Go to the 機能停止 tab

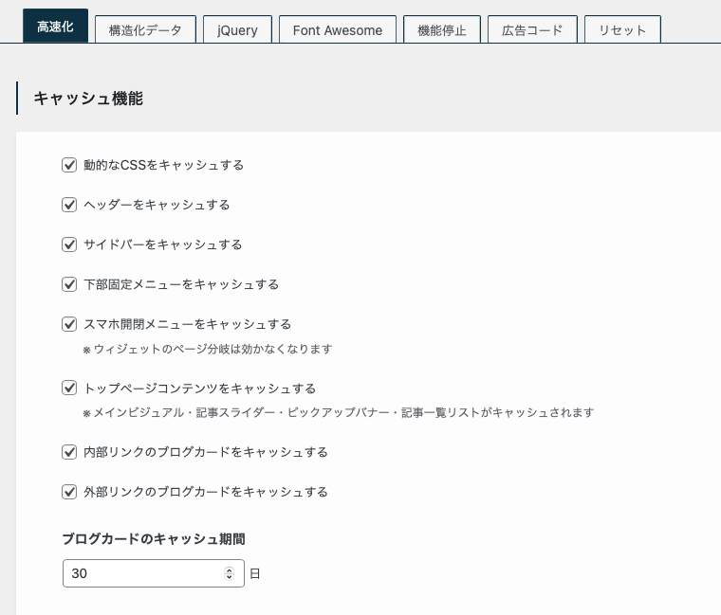pyautogui.click(x=442, y=29)
